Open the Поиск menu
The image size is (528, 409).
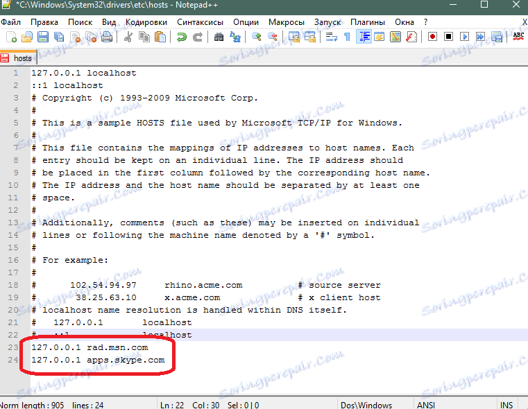coord(80,22)
